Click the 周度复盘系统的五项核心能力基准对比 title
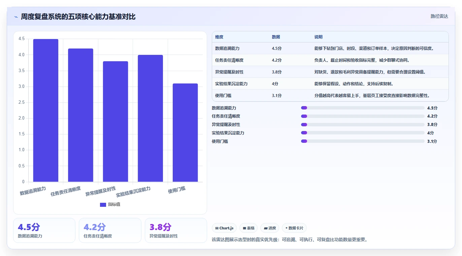 pos(78,17)
